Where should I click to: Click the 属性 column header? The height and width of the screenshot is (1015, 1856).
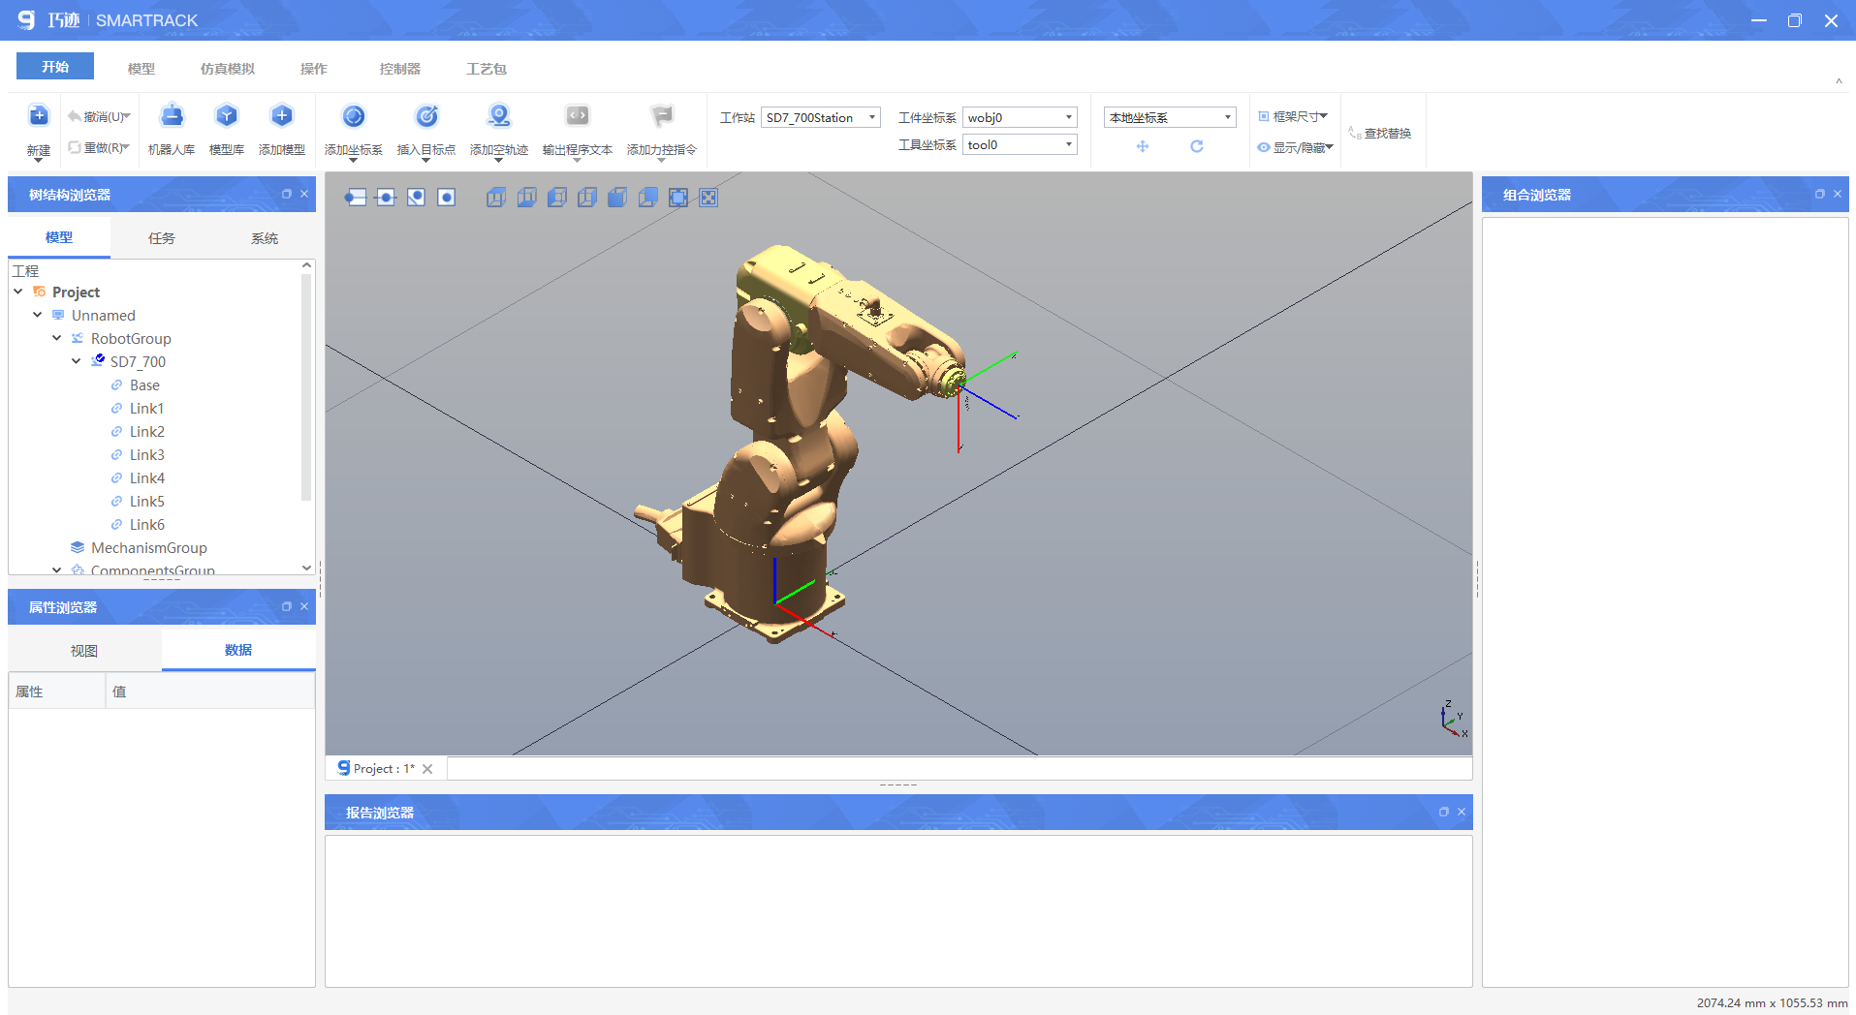57,692
